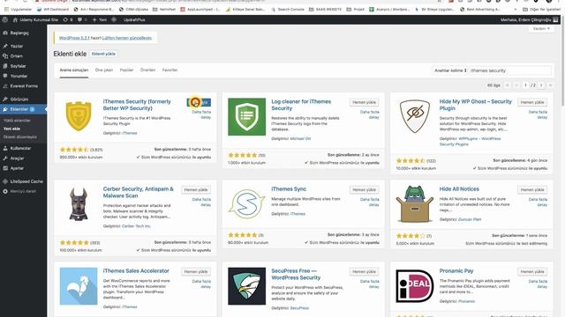Click Lütfen hemen güncelleyin link
Image resolution: width=565 pixels, height=317 pixels.
point(127,38)
